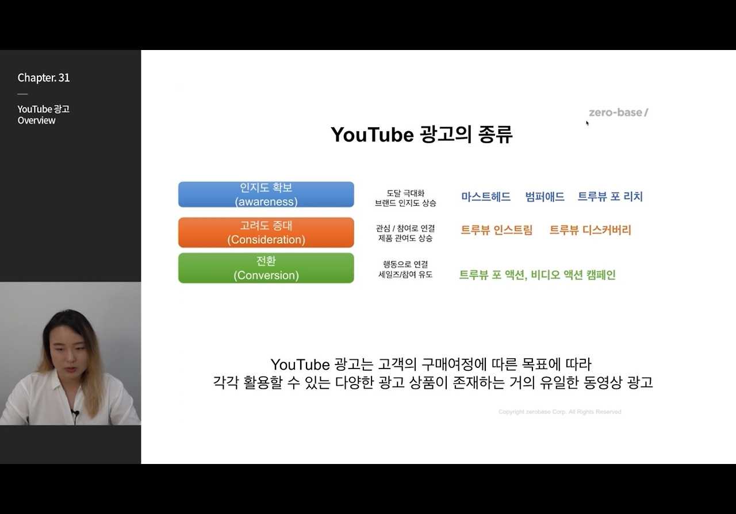Click the "범퍼애드" ad type text
Screen dimensions: 736x514
(x=545, y=197)
